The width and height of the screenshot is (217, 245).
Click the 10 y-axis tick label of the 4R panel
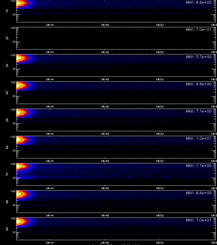14,96
